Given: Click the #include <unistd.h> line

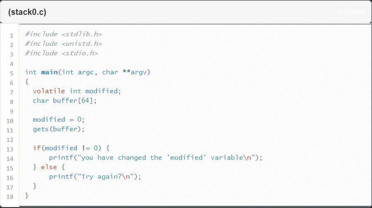Looking at the screenshot, I should pyautogui.click(x=63, y=44).
